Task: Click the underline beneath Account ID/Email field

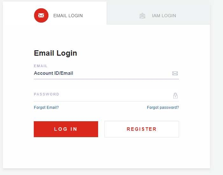Action: [x=106, y=79]
